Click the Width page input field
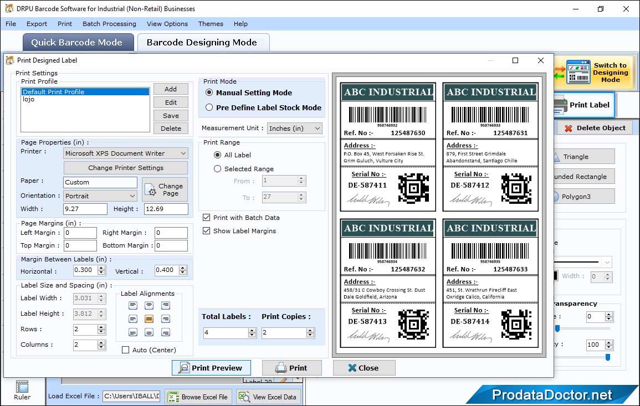640x406 pixels. click(x=85, y=209)
